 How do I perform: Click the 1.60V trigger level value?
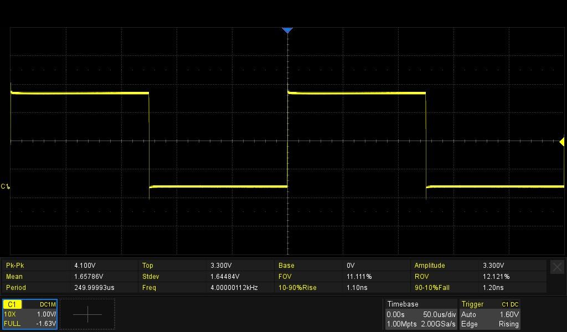point(509,314)
